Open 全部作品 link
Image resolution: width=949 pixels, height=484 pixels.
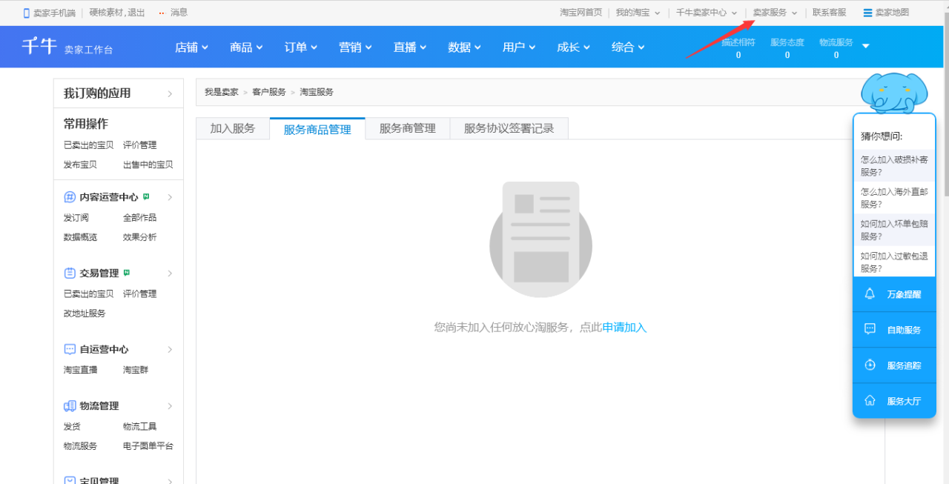pyautogui.click(x=140, y=218)
